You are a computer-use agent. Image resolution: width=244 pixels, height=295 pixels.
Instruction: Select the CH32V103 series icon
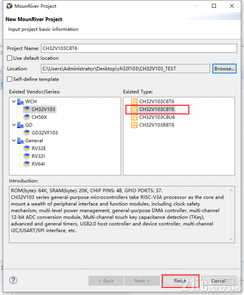tap(27, 109)
